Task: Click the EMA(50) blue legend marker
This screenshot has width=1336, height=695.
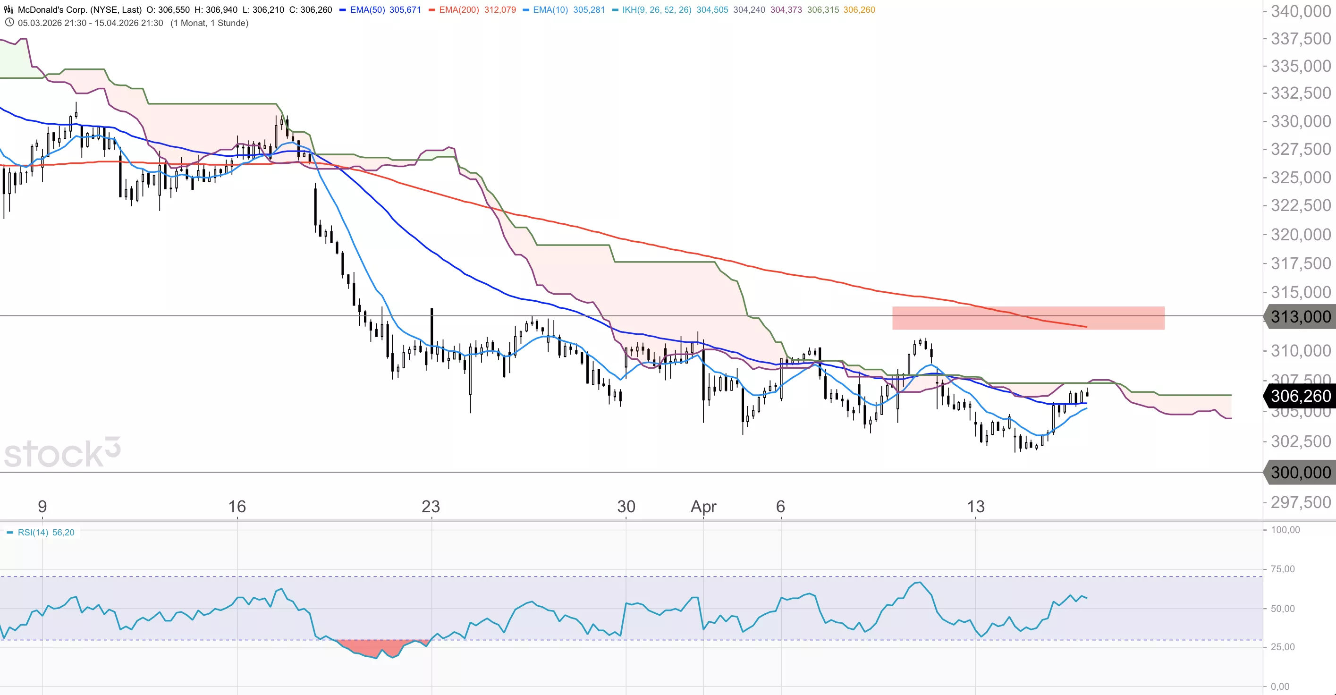Action: [342, 9]
